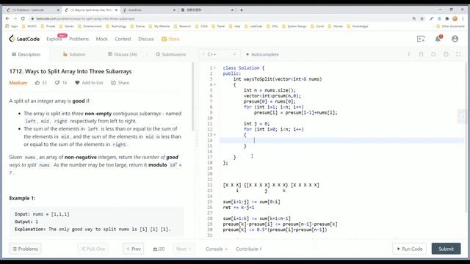Click the browser back arrow
Screen dimensions: 470x264
[x=7, y=18]
